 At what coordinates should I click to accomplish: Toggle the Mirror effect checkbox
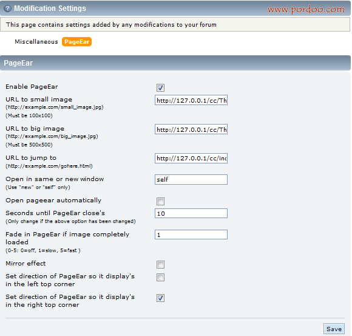160,264
